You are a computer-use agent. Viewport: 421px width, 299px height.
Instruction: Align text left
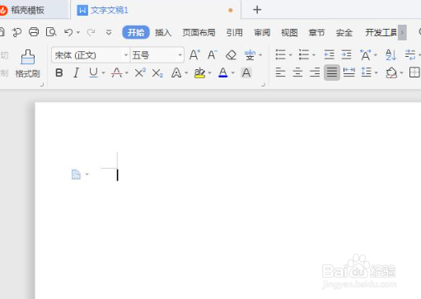pos(280,72)
